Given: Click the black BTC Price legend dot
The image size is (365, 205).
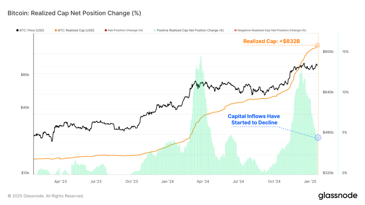Looking at the screenshot, I should pyautogui.click(x=17, y=30).
